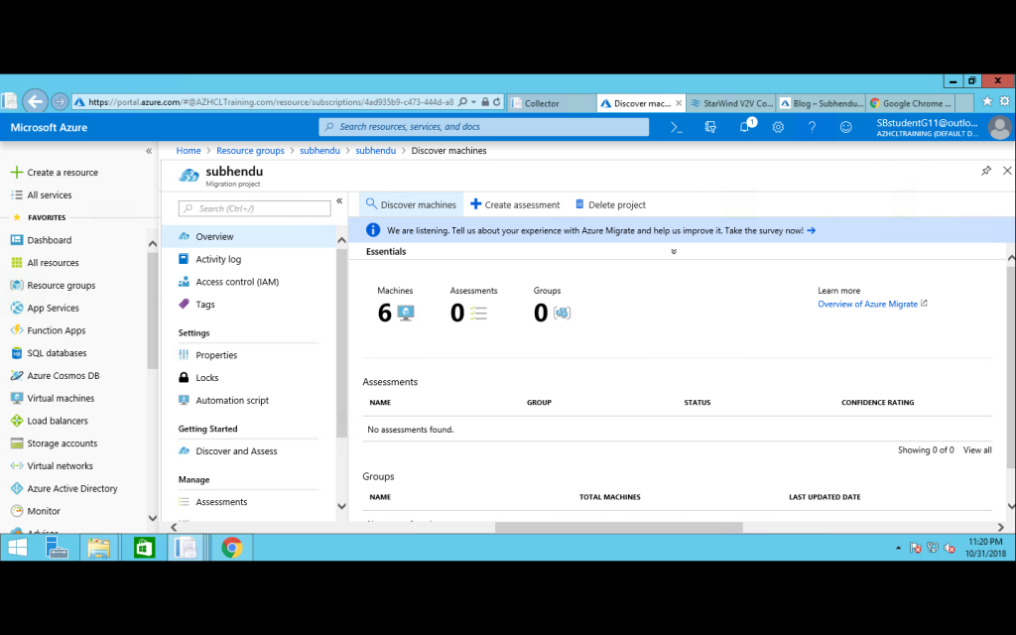Open File Explorer from taskbar
This screenshot has width=1016, height=635.
coord(98,548)
